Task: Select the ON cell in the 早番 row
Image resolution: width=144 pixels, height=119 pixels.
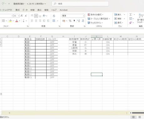Action: 108,42
